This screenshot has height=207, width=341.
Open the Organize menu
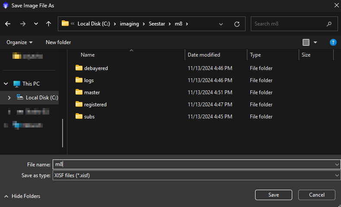click(19, 42)
